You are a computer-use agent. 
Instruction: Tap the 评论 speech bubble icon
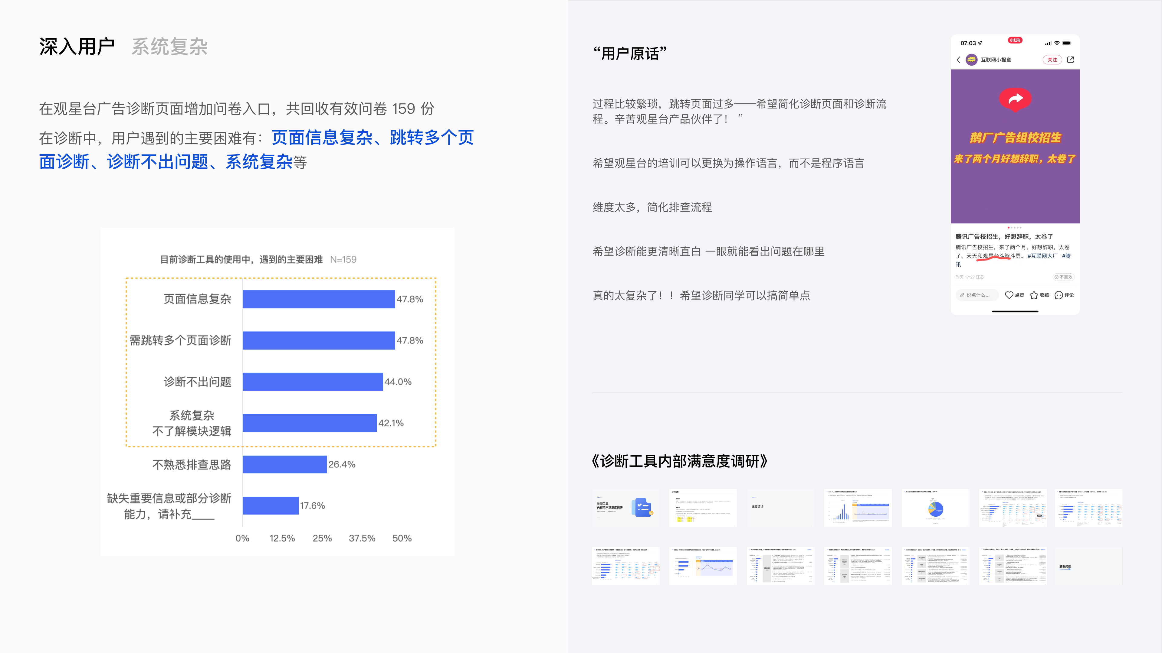click(1059, 295)
